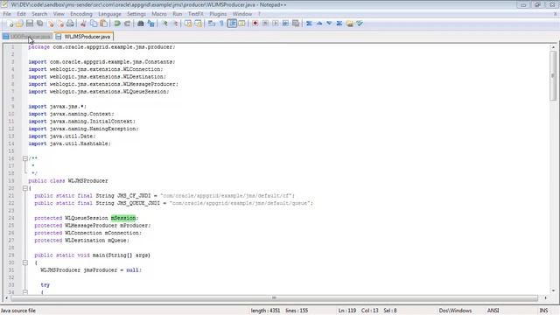Open the user-defined language dialog icon
Image resolution: width=560 pixels, height=315 pixels.
coord(241,24)
